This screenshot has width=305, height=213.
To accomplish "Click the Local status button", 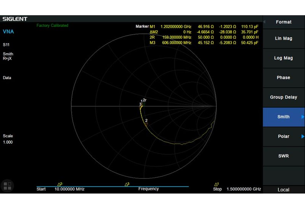I will click(283, 189).
